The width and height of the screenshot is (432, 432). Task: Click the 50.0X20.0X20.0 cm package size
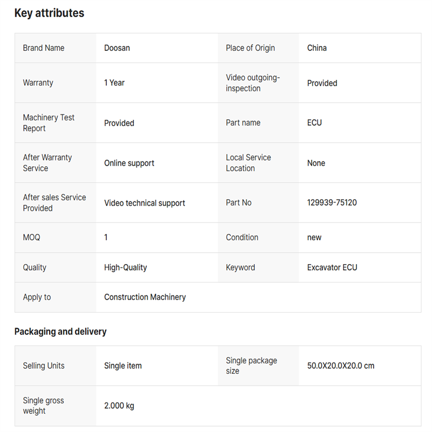[x=341, y=366]
